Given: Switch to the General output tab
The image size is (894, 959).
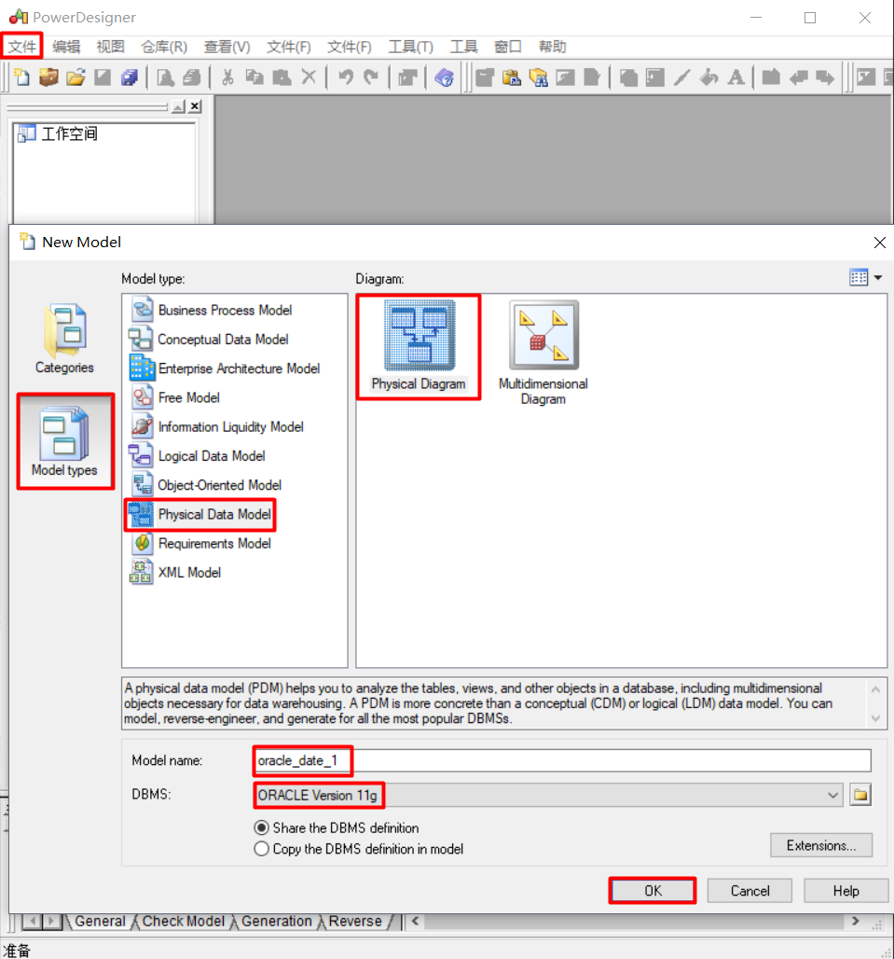Looking at the screenshot, I should pos(101,921).
